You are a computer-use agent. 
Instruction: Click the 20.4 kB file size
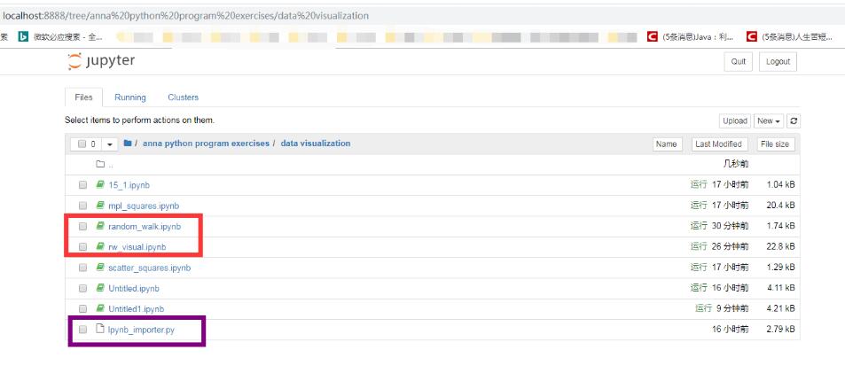point(779,206)
